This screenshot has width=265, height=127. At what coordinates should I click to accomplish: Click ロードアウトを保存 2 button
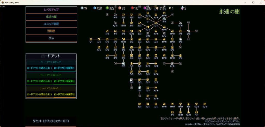click(64, 81)
